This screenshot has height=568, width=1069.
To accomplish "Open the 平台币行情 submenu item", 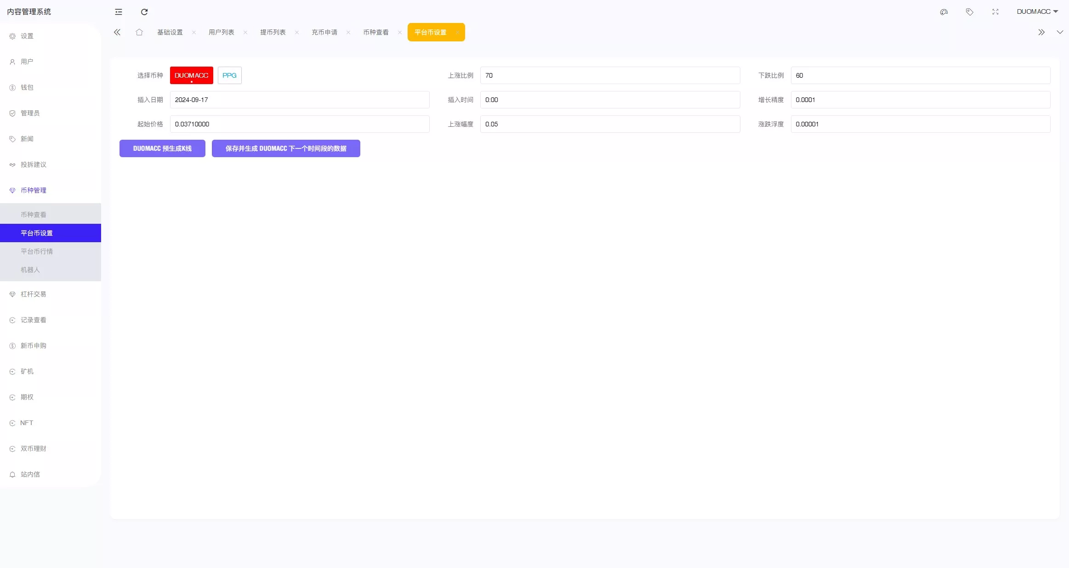I will pyautogui.click(x=37, y=251).
